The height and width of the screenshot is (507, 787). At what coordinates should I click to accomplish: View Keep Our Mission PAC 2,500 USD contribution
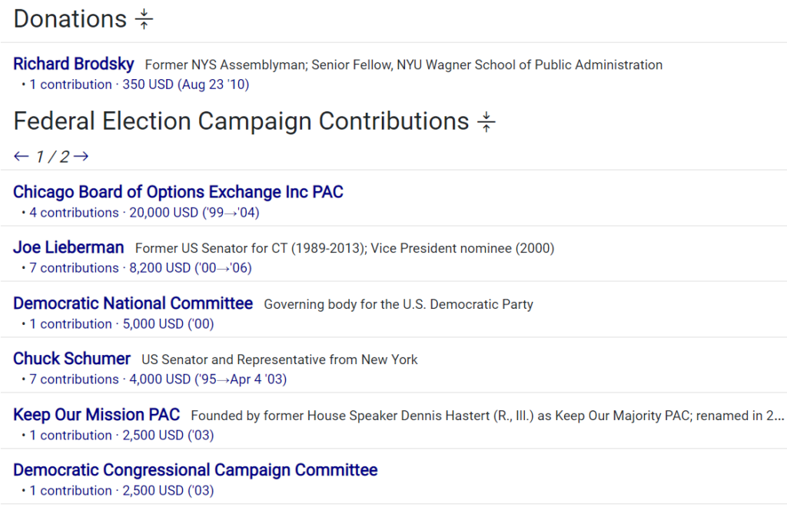(x=121, y=436)
